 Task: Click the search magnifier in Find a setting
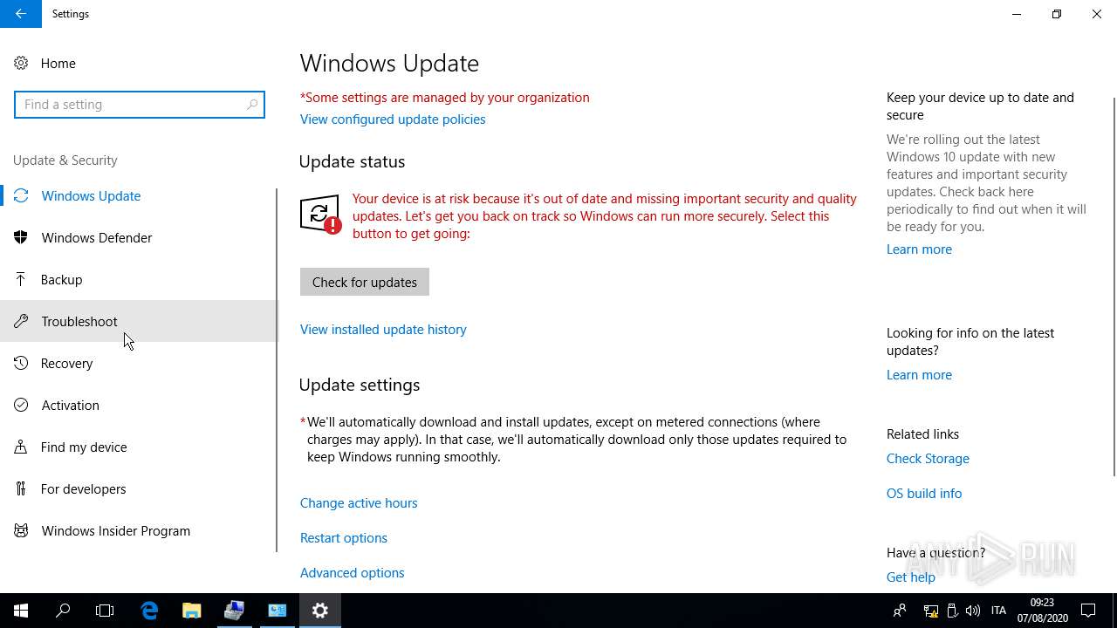coord(252,105)
